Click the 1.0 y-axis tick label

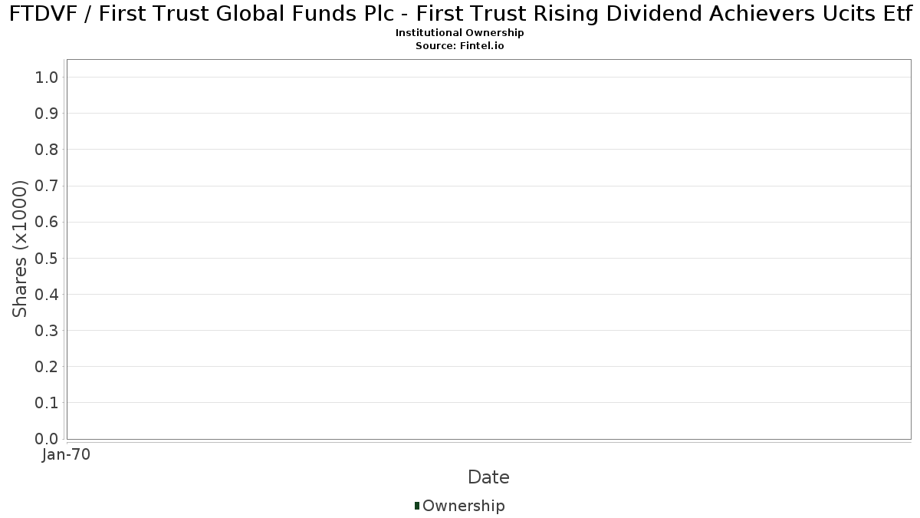pos(47,77)
